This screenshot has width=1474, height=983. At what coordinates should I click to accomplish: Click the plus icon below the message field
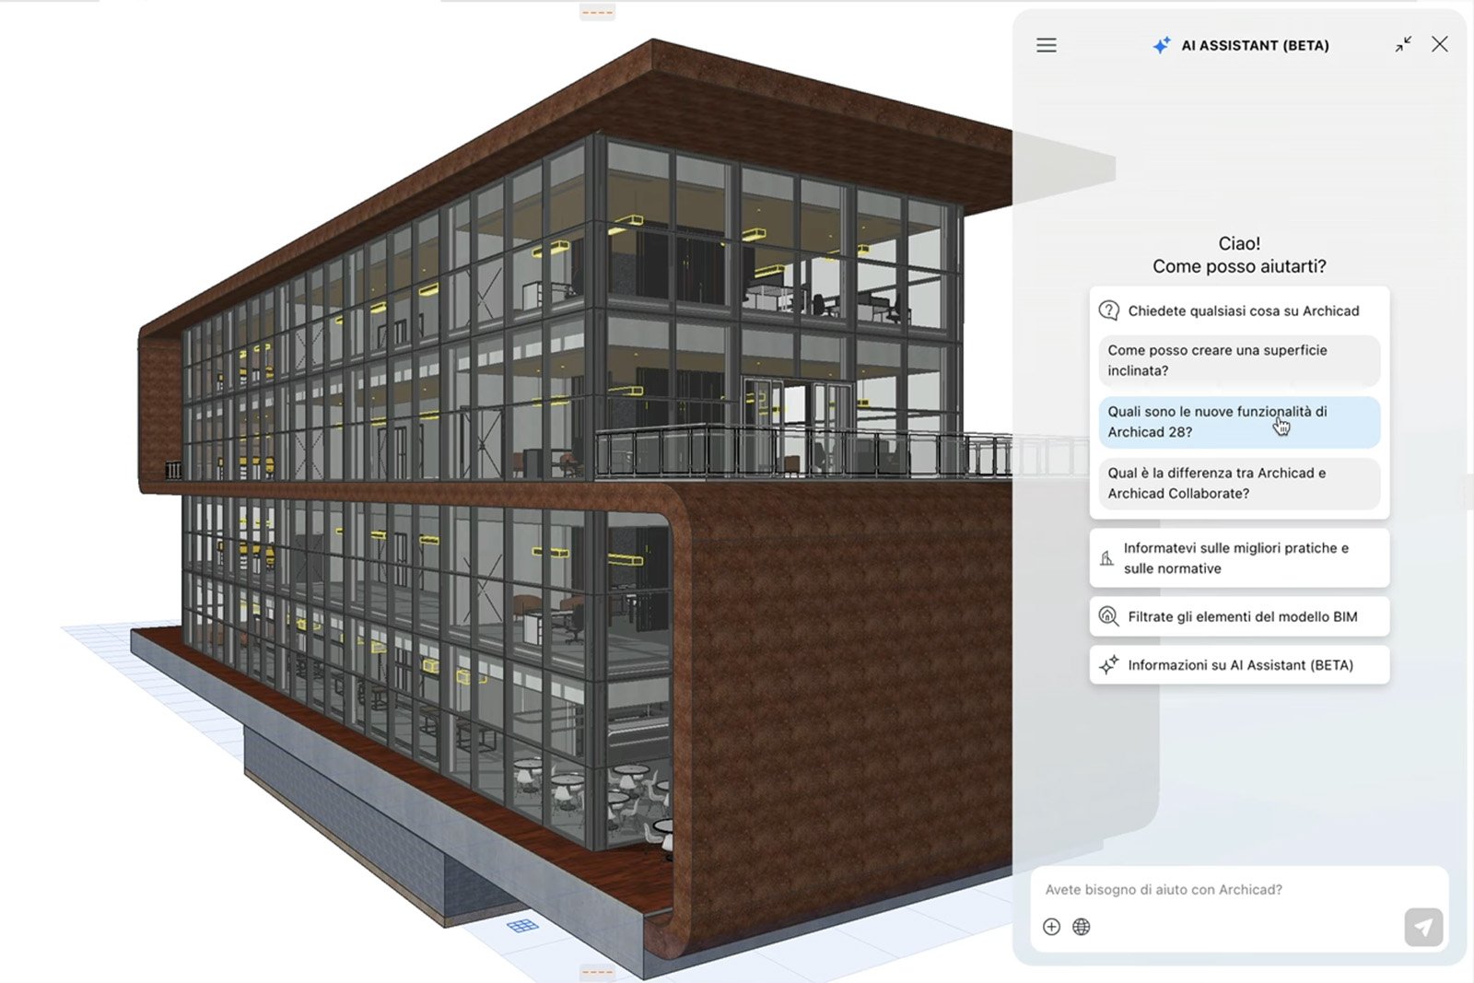pos(1051,927)
